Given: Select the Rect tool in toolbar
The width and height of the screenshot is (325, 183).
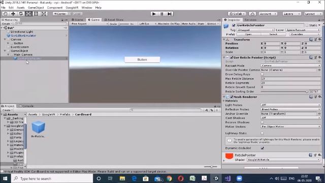Looking at the screenshot, I should pos(36,14).
